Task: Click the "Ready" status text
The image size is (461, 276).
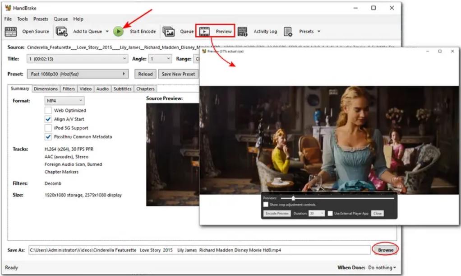Action: pos(11,267)
